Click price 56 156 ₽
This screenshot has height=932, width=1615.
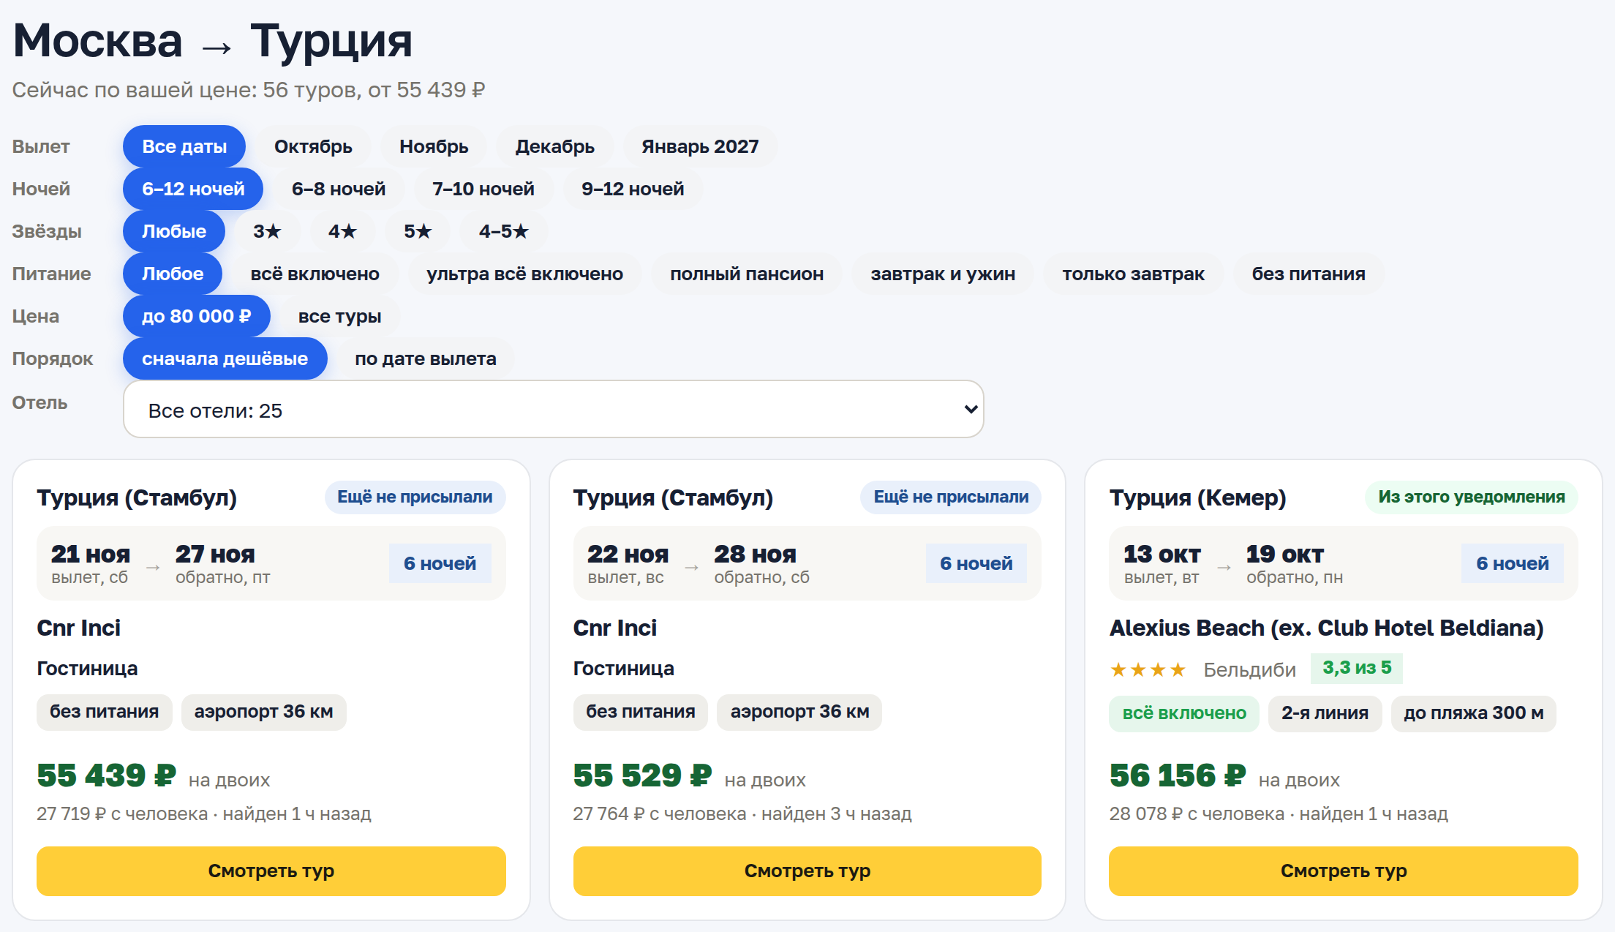1178,775
